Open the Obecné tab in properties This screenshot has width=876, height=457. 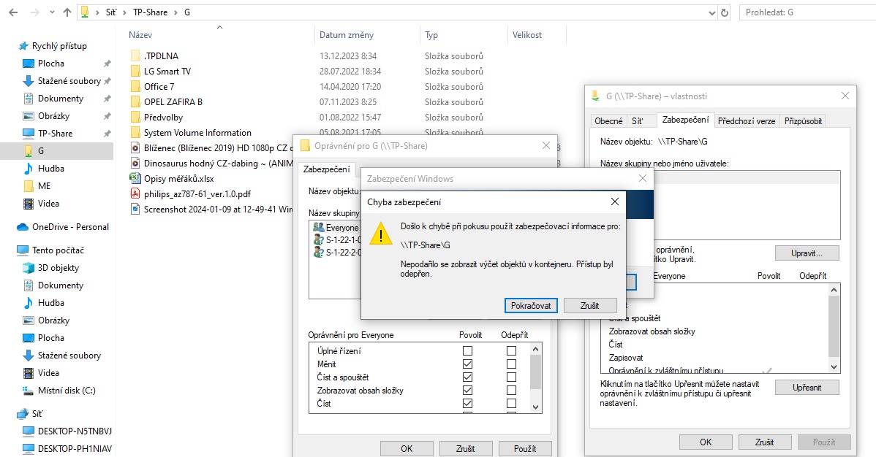tap(608, 121)
